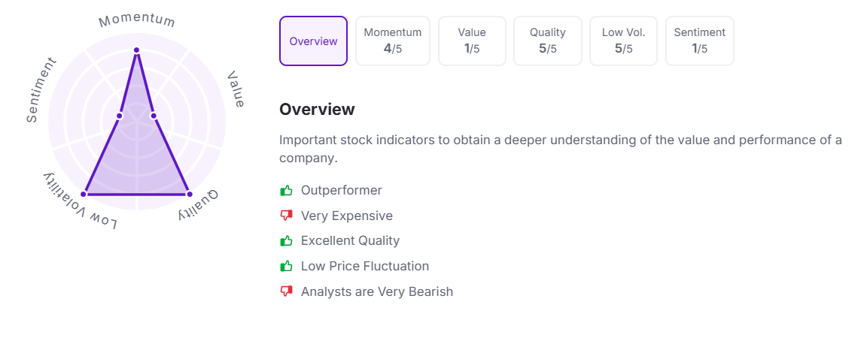Click the Sentiment data point on radar chart

120,116
